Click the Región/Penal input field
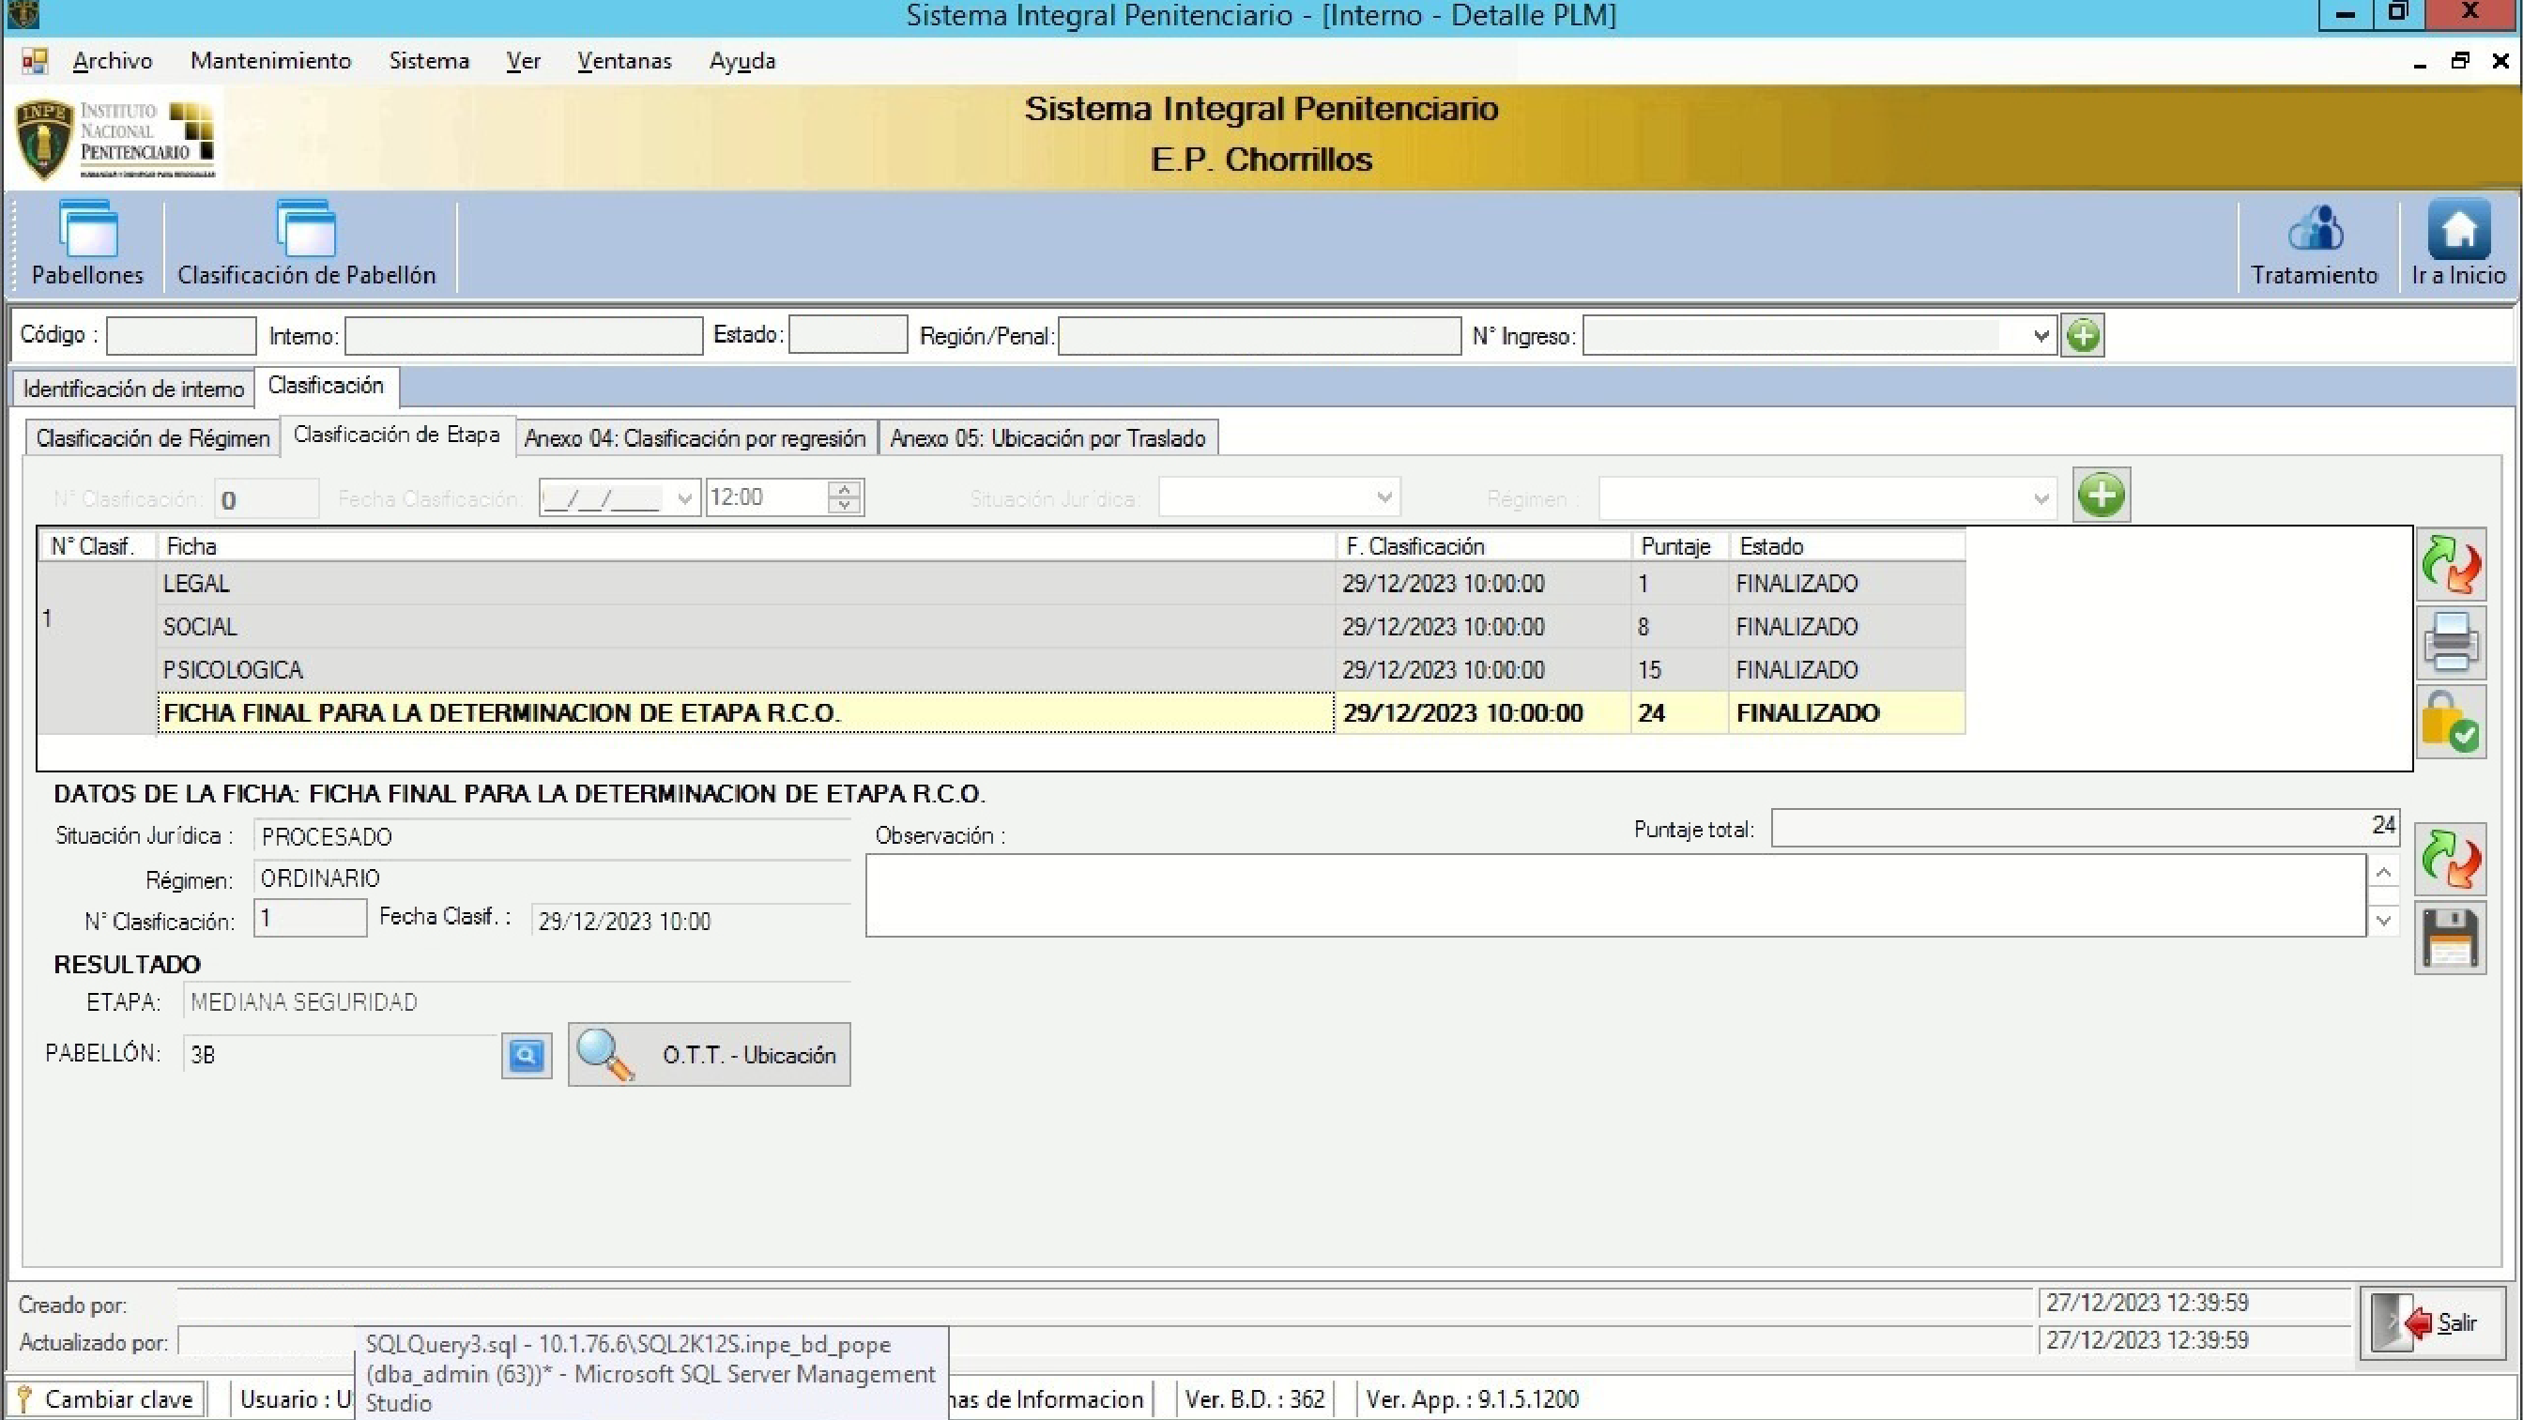Image resolution: width=2523 pixels, height=1420 pixels. click(x=1260, y=336)
